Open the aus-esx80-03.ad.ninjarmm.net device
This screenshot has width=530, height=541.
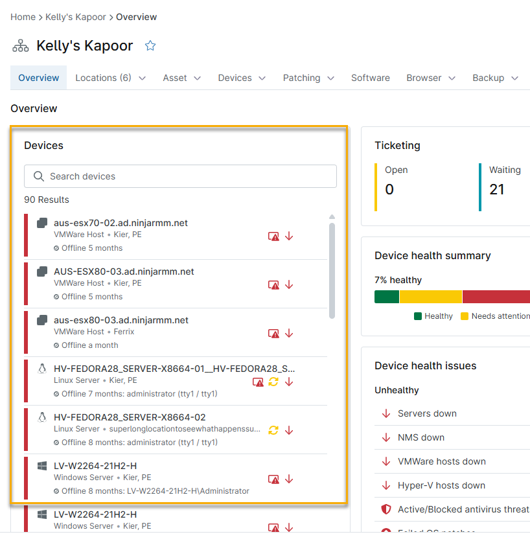121,320
